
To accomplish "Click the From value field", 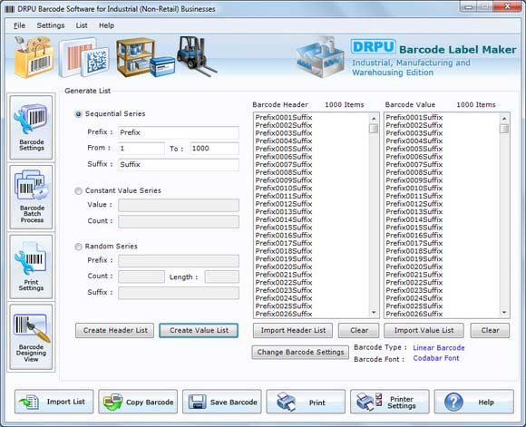I will coord(141,149).
